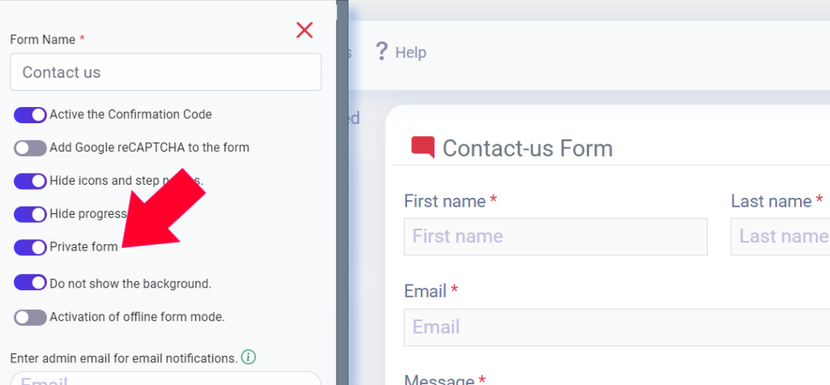Click the Form Name input field

165,72
